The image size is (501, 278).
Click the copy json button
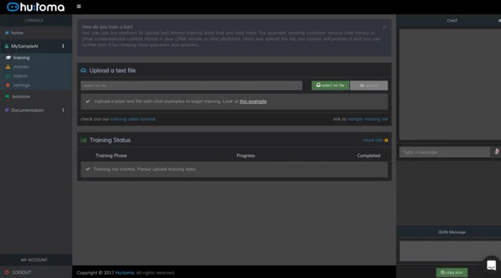(452, 273)
